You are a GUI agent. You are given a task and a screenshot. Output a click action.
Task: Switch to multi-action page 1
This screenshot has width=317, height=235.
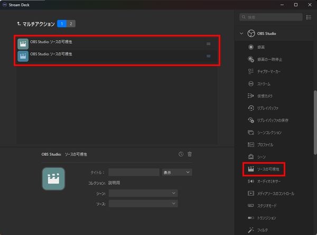point(62,24)
